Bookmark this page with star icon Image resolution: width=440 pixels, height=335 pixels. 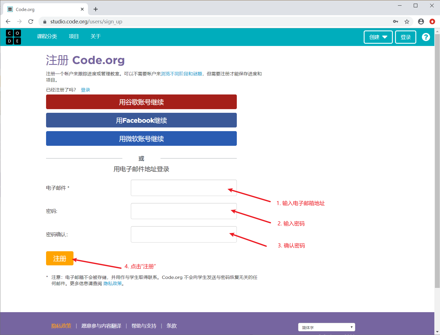pos(407,21)
